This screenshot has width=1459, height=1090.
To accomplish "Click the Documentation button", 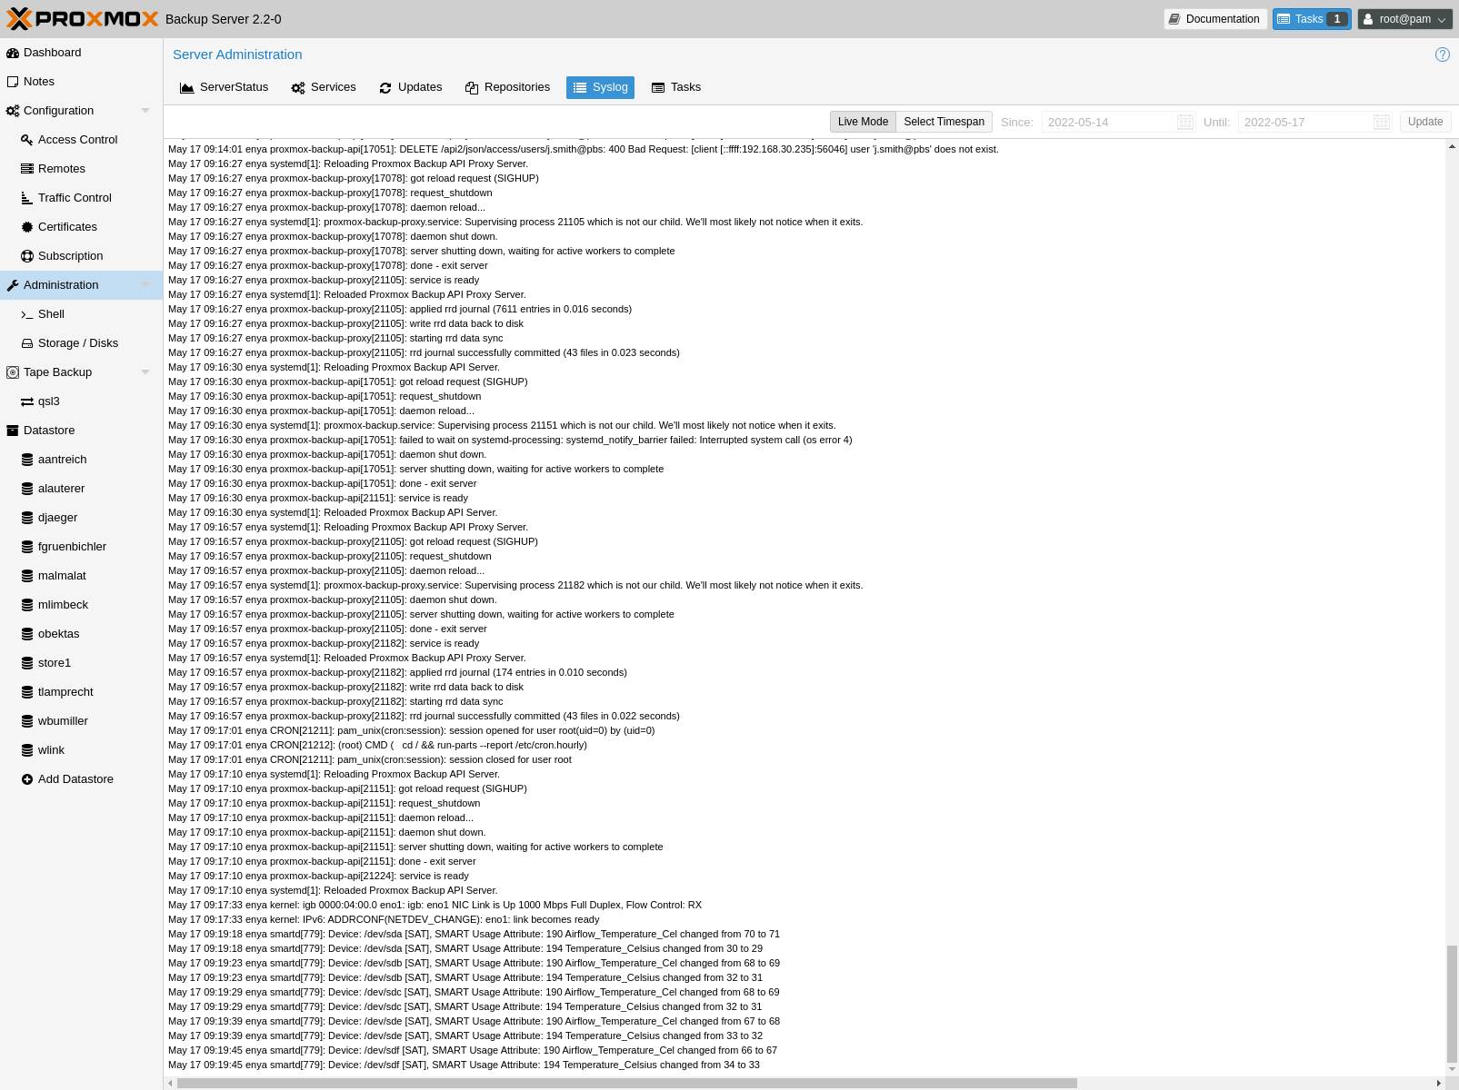I will pos(1214,19).
